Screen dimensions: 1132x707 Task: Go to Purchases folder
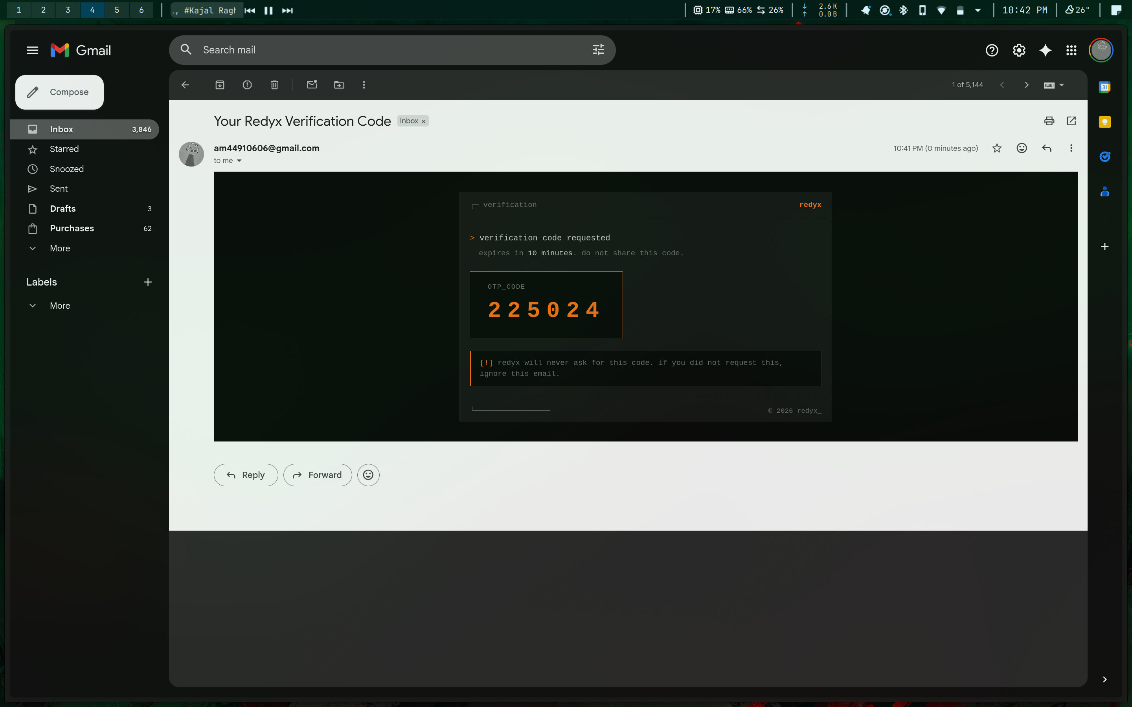[x=72, y=228]
